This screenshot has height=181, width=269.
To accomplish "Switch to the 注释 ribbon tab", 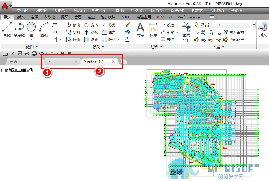I will click(x=34, y=17).
